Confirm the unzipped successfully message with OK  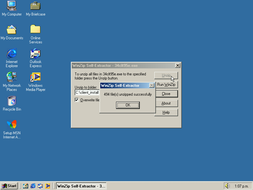(x=128, y=105)
